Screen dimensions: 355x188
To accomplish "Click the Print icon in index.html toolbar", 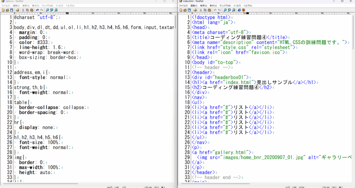I will tap(195, 10).
